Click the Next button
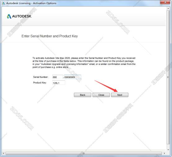The height and width of the screenshot is (157, 172). tap(120, 95)
